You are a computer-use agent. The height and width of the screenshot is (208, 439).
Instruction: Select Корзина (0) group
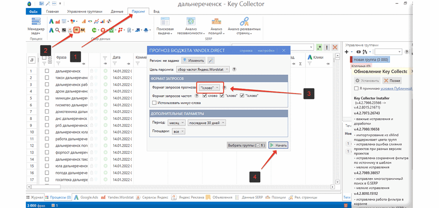coord(361,66)
